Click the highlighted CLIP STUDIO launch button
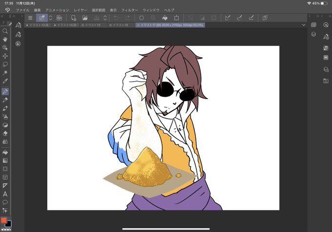The image size is (332, 232). pyautogui.click(x=41, y=18)
